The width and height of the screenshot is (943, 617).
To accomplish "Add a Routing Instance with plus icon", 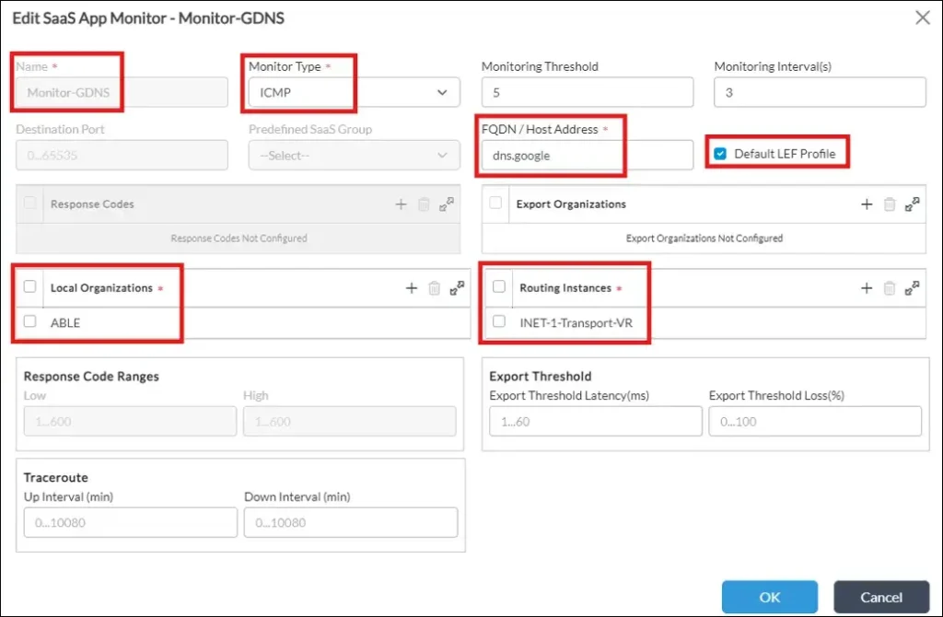I will [867, 288].
